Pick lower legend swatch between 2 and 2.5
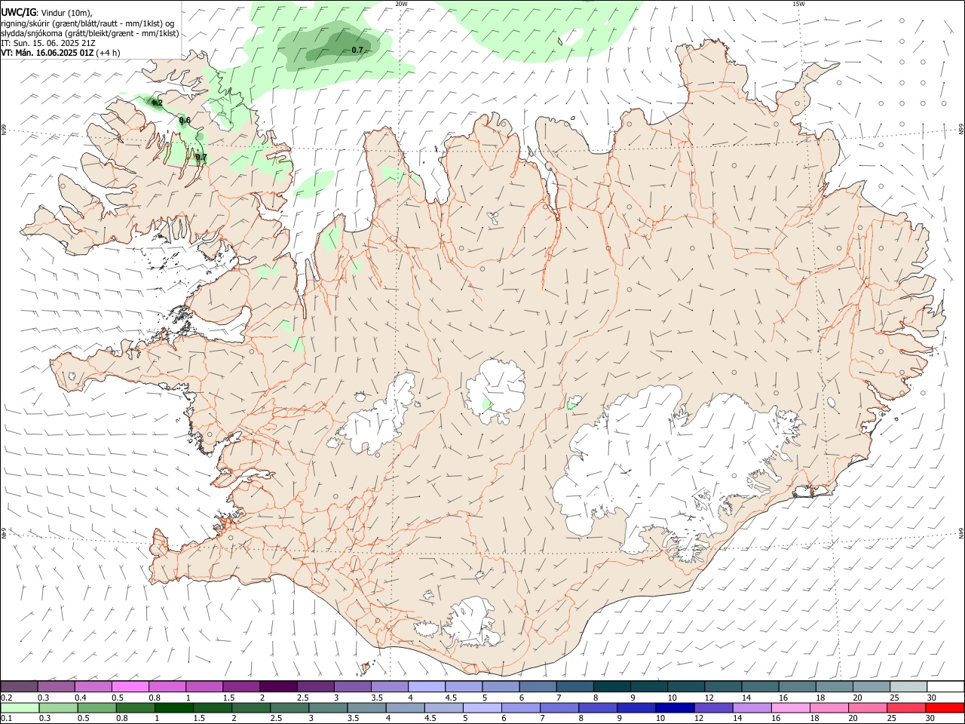 tap(250, 707)
